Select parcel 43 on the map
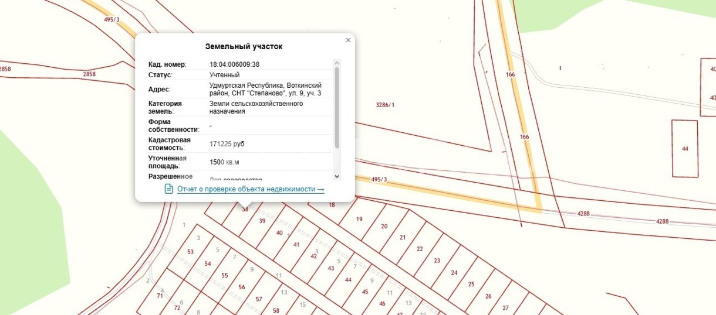The image size is (716, 315). click(331, 268)
